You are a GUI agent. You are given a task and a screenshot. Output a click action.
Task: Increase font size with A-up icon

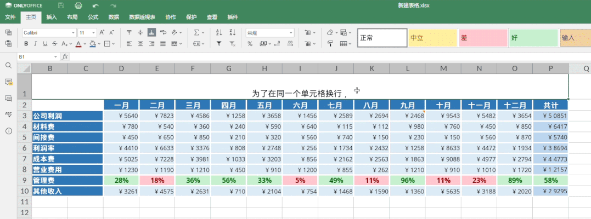(x=102, y=33)
